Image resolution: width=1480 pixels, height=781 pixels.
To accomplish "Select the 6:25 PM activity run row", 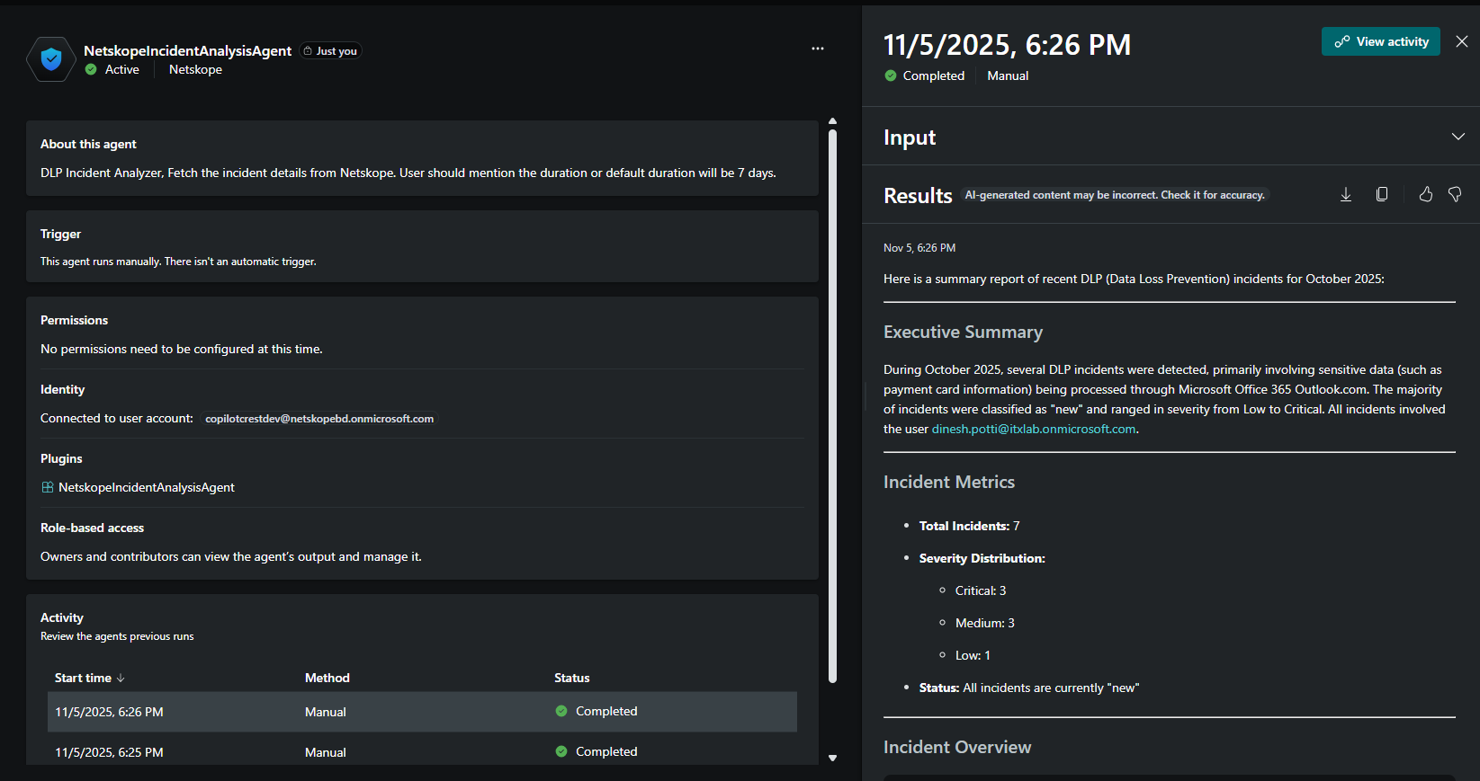I will (422, 751).
